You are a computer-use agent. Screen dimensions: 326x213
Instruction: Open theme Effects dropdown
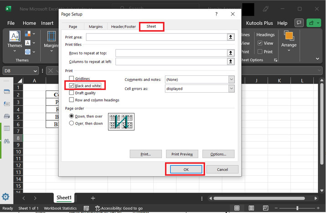(x=30, y=52)
